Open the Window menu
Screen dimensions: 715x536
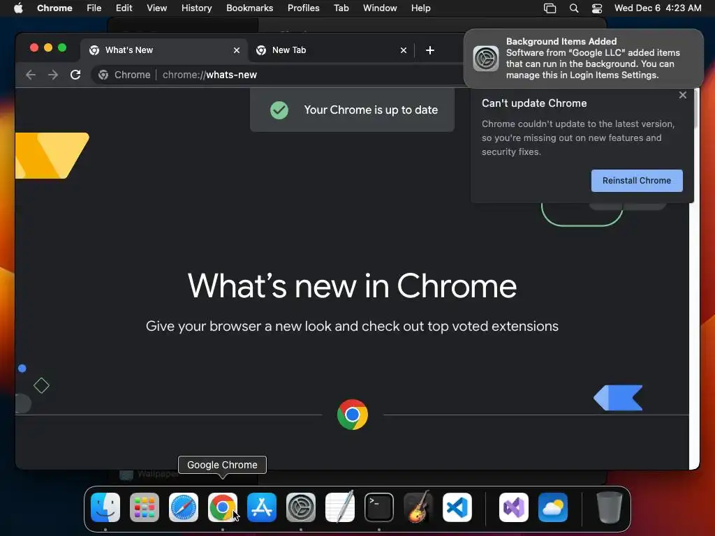(x=380, y=8)
